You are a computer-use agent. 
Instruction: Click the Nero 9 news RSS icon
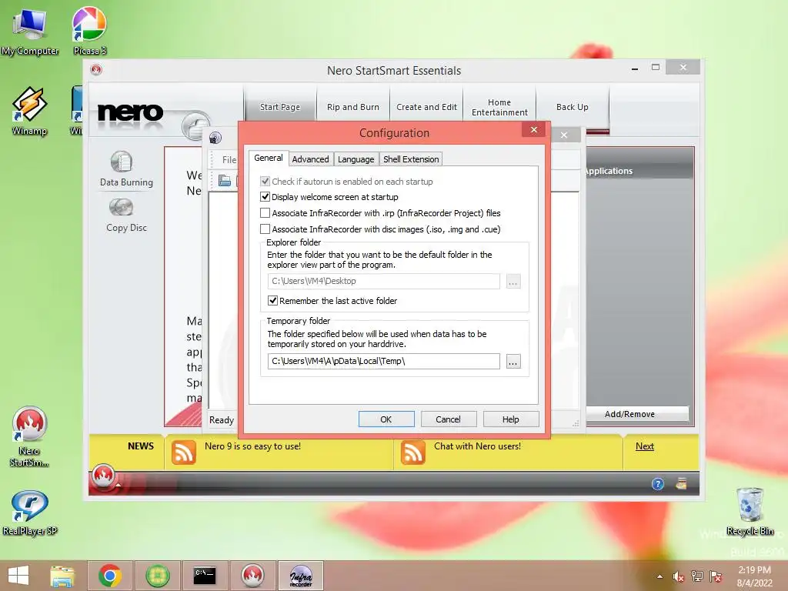pos(183,452)
